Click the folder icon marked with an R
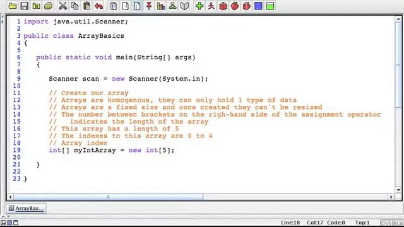The image size is (404, 227). 37,6
